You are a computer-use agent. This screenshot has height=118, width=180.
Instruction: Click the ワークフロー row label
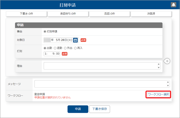pyautogui.click(x=15, y=96)
